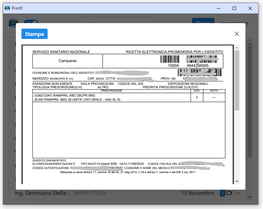Click the document icon on Stella row

[230, 193]
